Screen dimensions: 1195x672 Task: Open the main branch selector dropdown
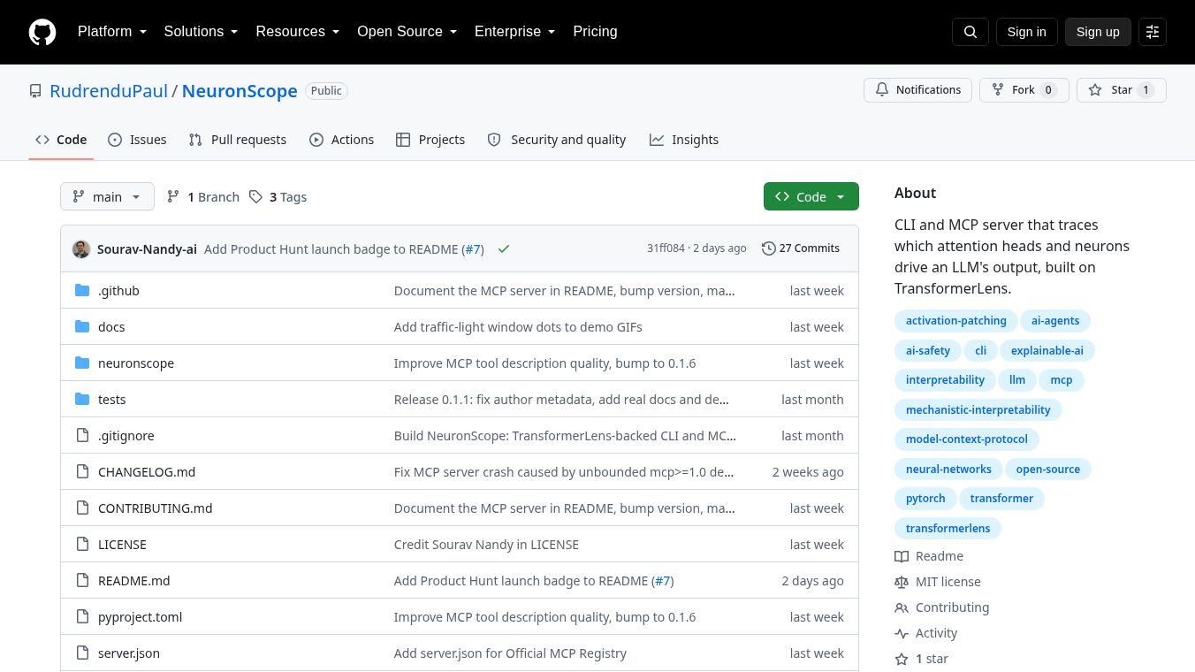pyautogui.click(x=107, y=196)
